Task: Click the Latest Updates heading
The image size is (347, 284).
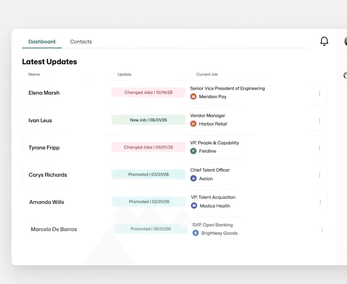Action: click(x=50, y=62)
